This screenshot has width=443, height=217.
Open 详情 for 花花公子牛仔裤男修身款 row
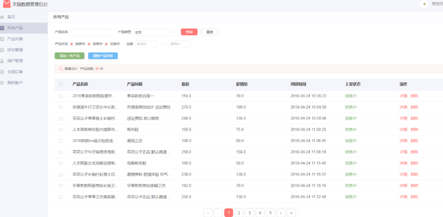(x=403, y=152)
